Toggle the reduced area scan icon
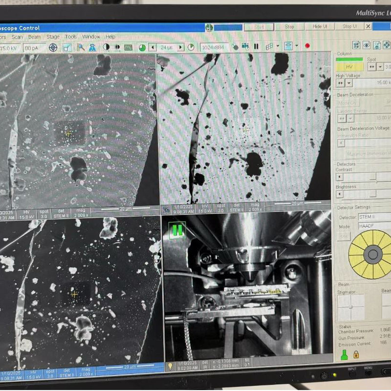Viewport: 391px width, 391px height. click(67, 47)
